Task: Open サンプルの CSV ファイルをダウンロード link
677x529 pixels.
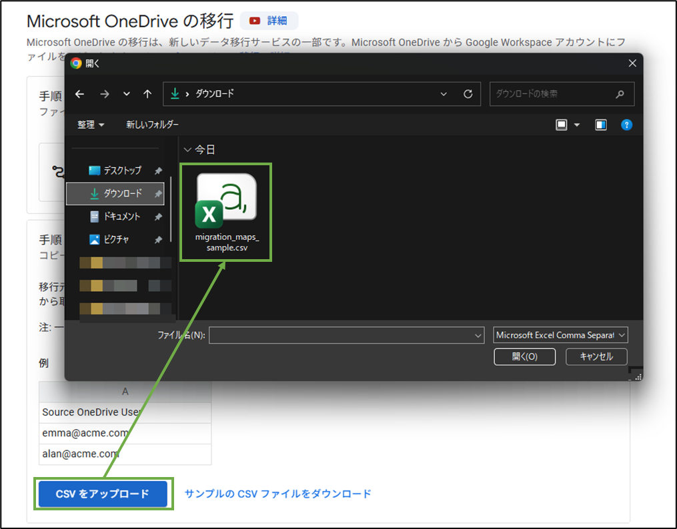Action: pos(278,494)
